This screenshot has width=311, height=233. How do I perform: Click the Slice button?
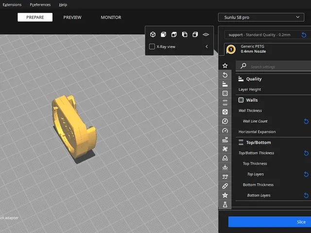tap(270, 222)
